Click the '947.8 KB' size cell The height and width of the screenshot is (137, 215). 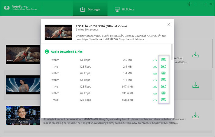pyautogui.click(x=127, y=87)
